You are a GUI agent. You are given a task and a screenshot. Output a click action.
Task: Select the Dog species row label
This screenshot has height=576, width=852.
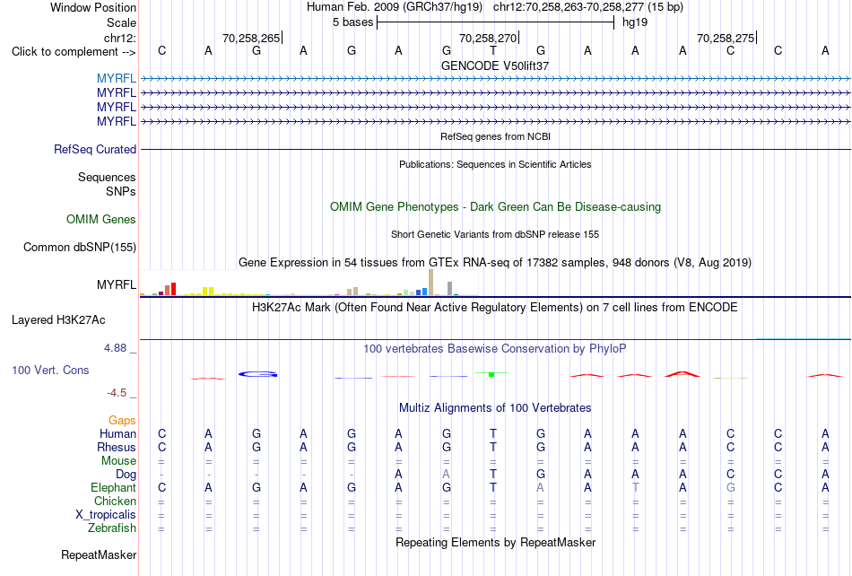click(x=126, y=475)
